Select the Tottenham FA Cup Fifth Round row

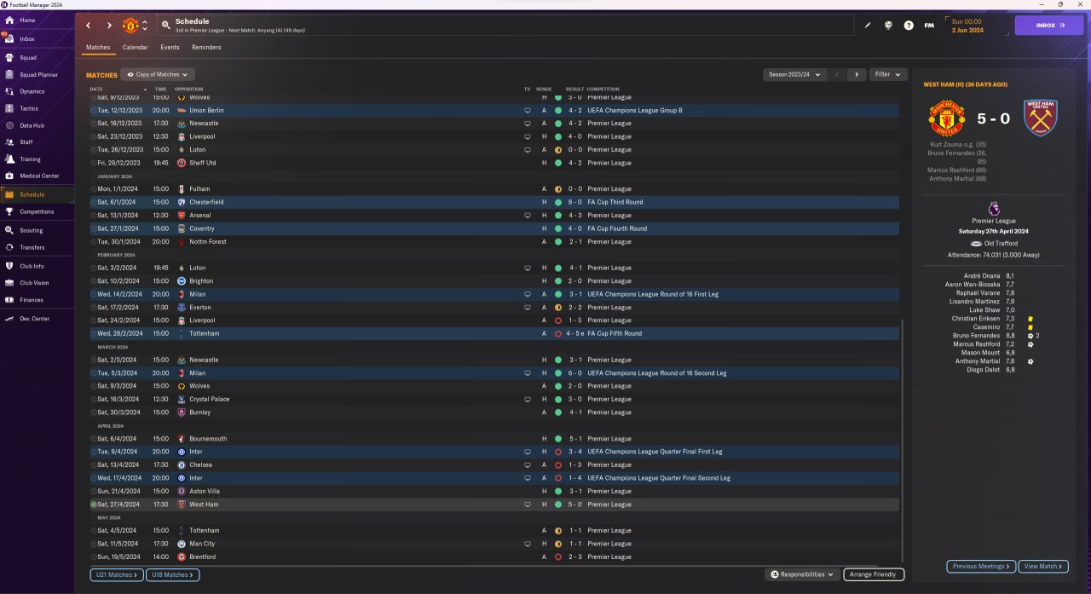coord(494,334)
